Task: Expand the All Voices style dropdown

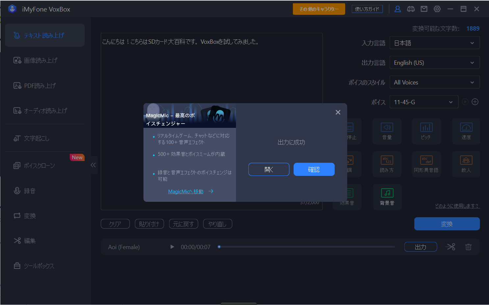Action: click(434, 82)
